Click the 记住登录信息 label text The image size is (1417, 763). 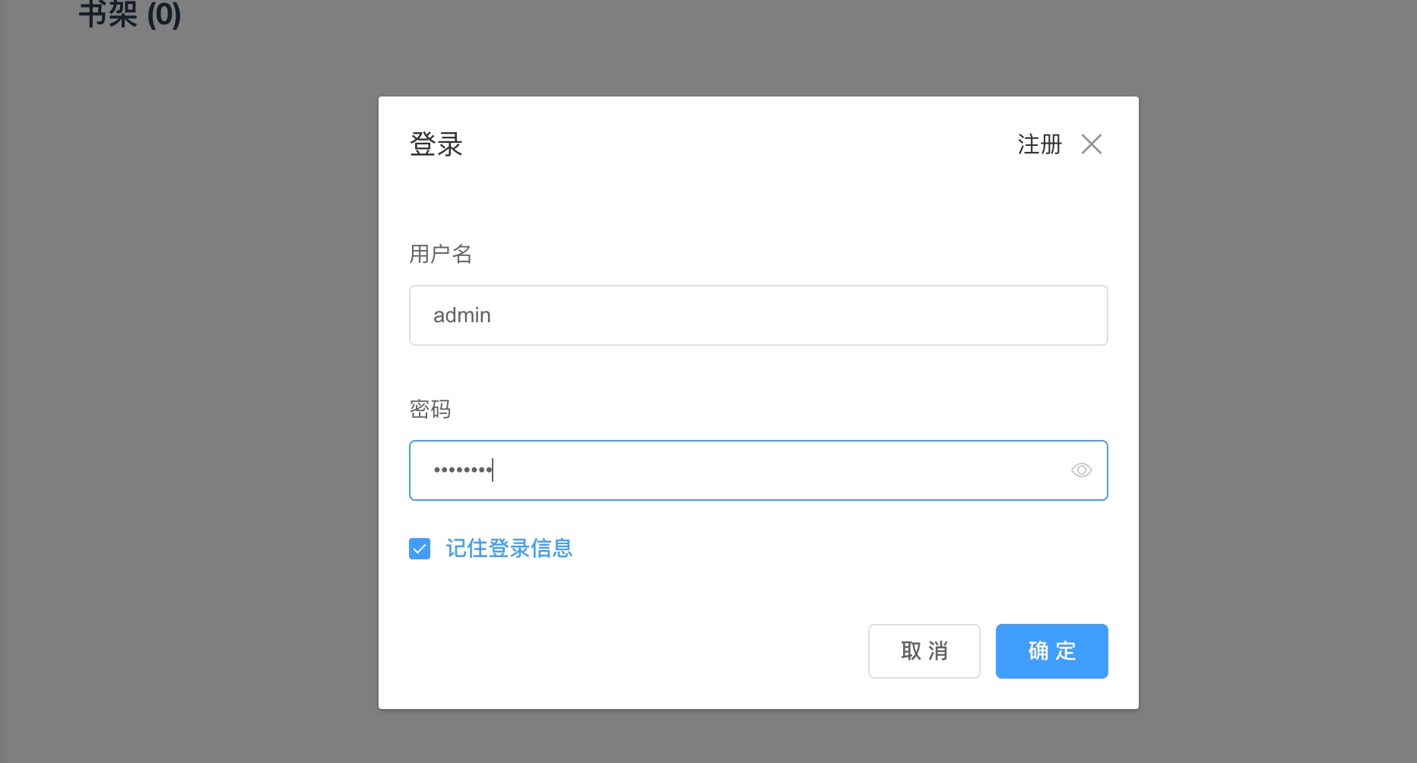click(509, 549)
